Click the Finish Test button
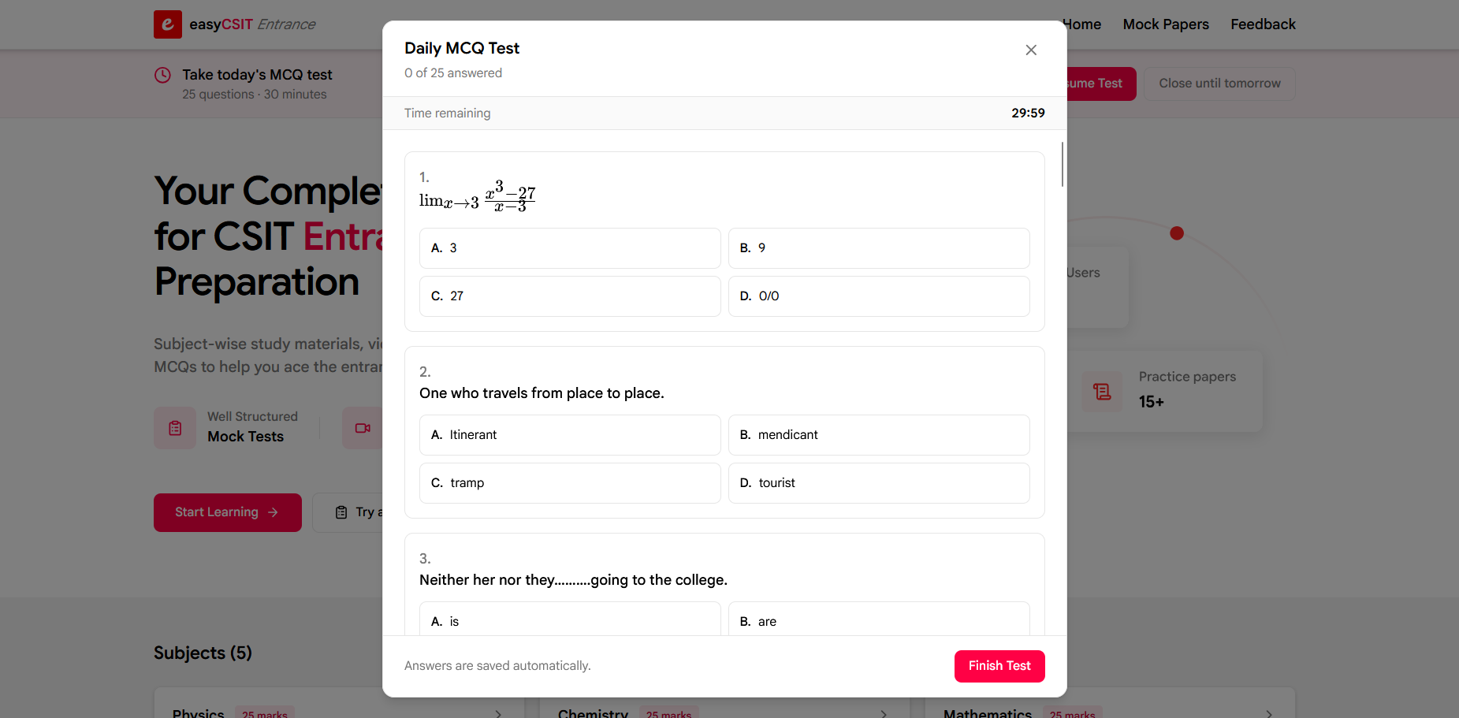Viewport: 1459px width, 718px height. click(999, 666)
